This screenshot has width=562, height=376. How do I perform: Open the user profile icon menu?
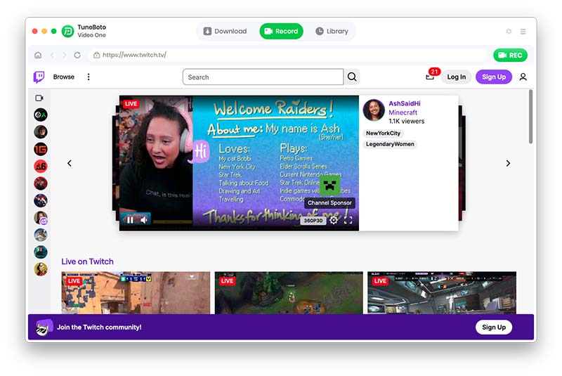point(523,77)
